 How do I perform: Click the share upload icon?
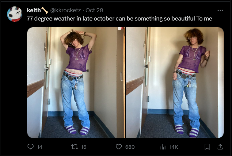coord(220,147)
